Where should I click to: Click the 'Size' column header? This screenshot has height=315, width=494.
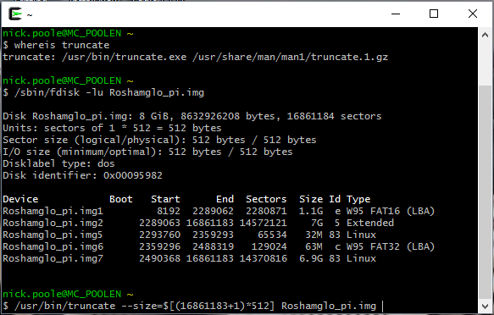(311, 199)
